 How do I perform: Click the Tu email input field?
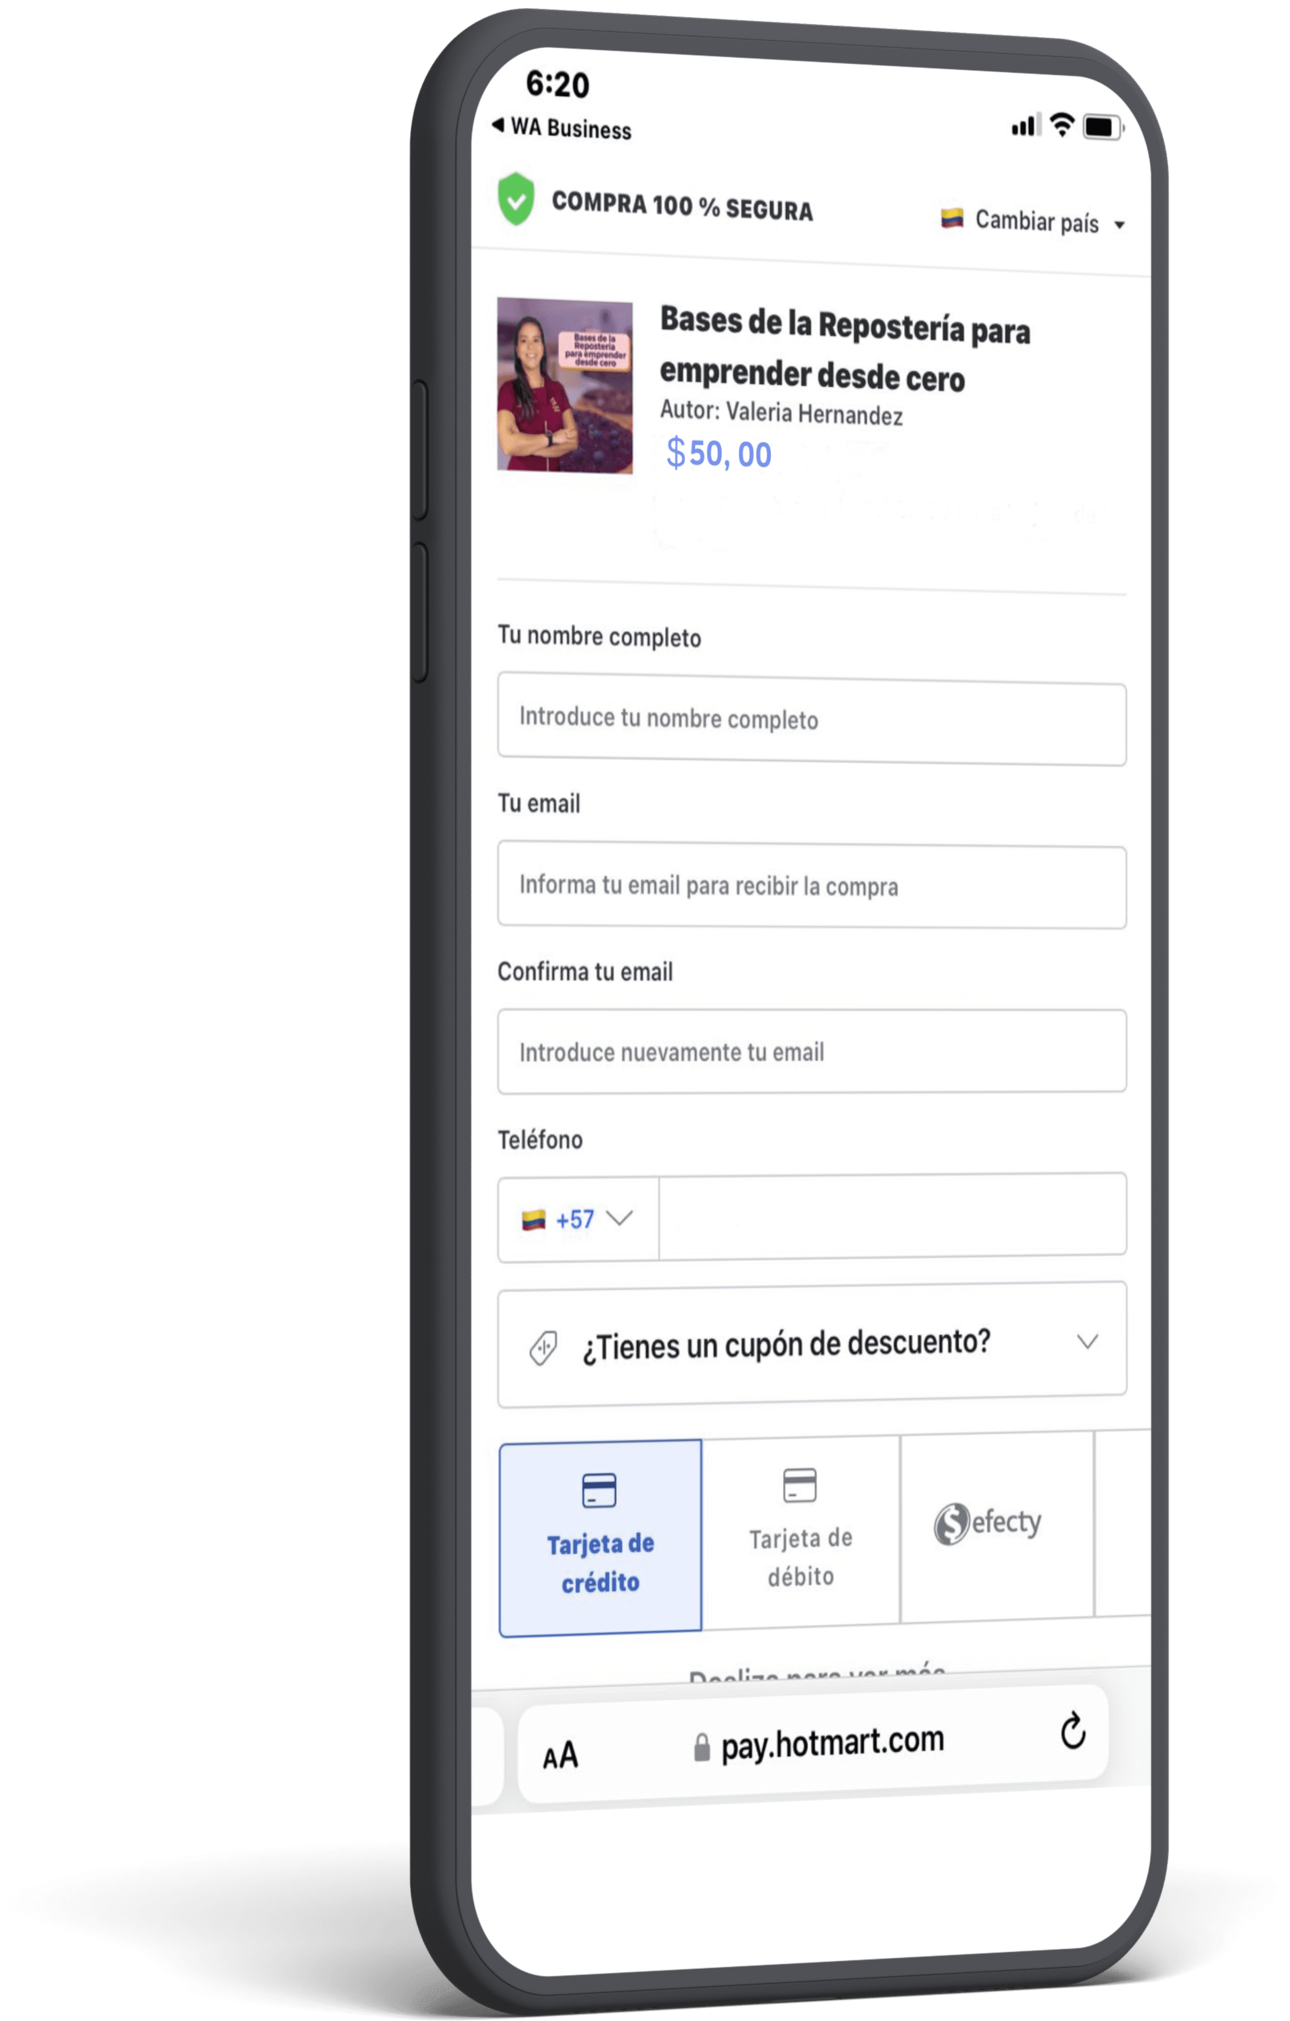click(811, 885)
